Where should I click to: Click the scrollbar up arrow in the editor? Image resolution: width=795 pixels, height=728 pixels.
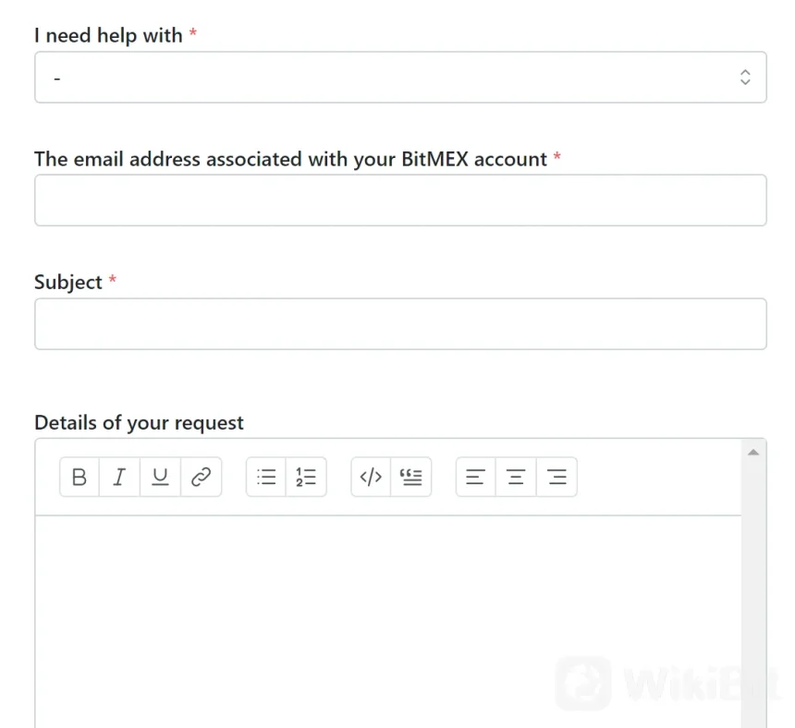tap(752, 452)
